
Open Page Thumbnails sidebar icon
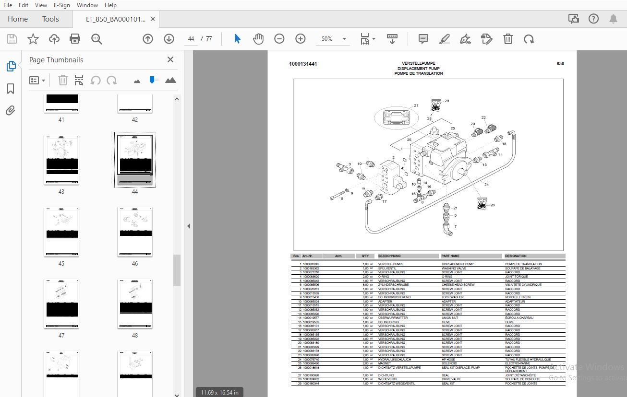(11, 67)
